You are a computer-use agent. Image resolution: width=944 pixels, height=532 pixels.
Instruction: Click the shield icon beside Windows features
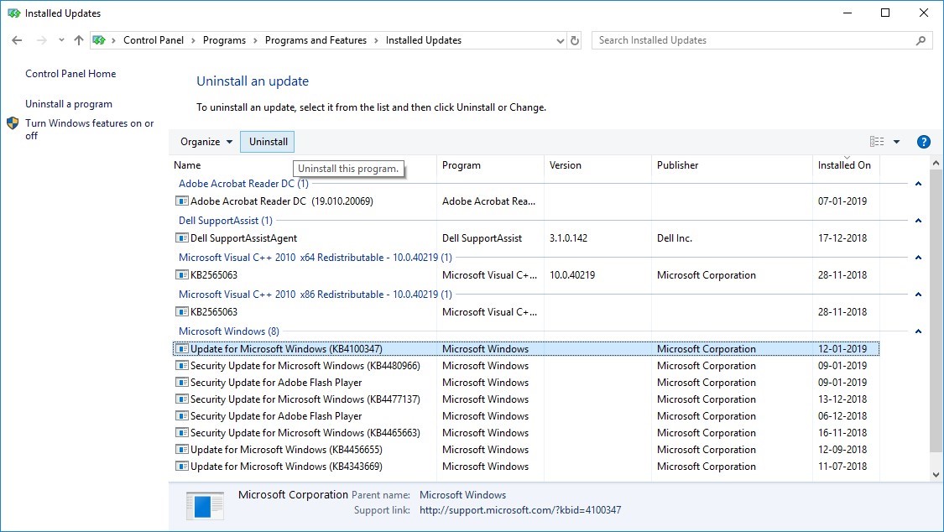tap(13, 123)
